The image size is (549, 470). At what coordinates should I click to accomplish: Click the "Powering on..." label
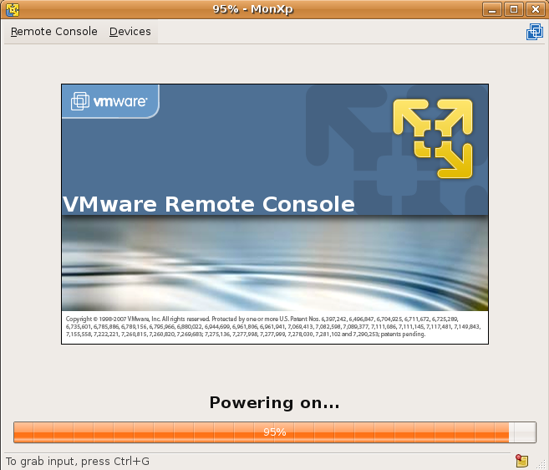point(274,403)
